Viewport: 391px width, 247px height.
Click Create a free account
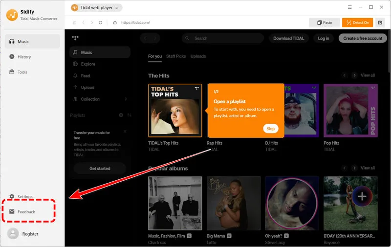click(x=363, y=38)
